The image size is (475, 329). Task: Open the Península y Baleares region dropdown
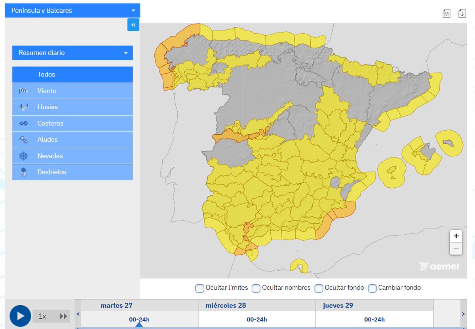point(72,10)
